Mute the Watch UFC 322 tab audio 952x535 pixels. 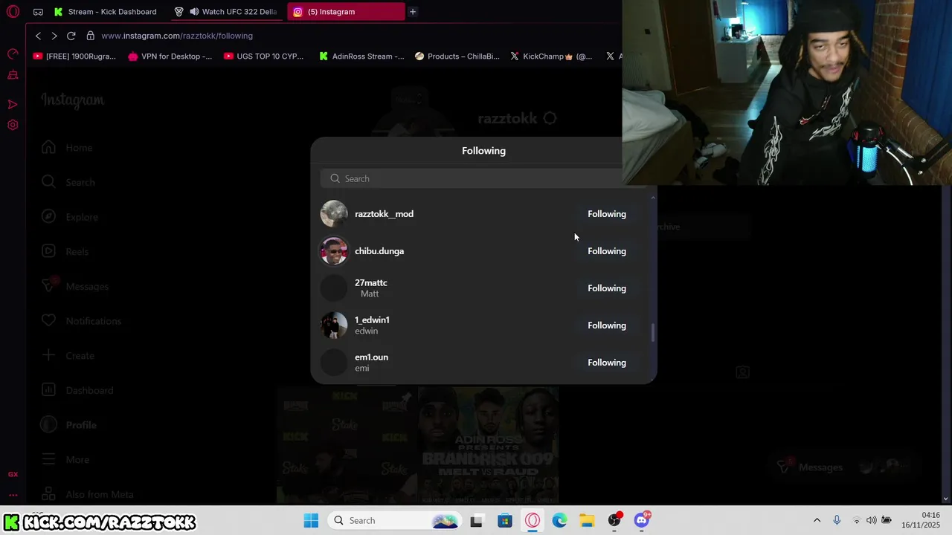(x=194, y=12)
